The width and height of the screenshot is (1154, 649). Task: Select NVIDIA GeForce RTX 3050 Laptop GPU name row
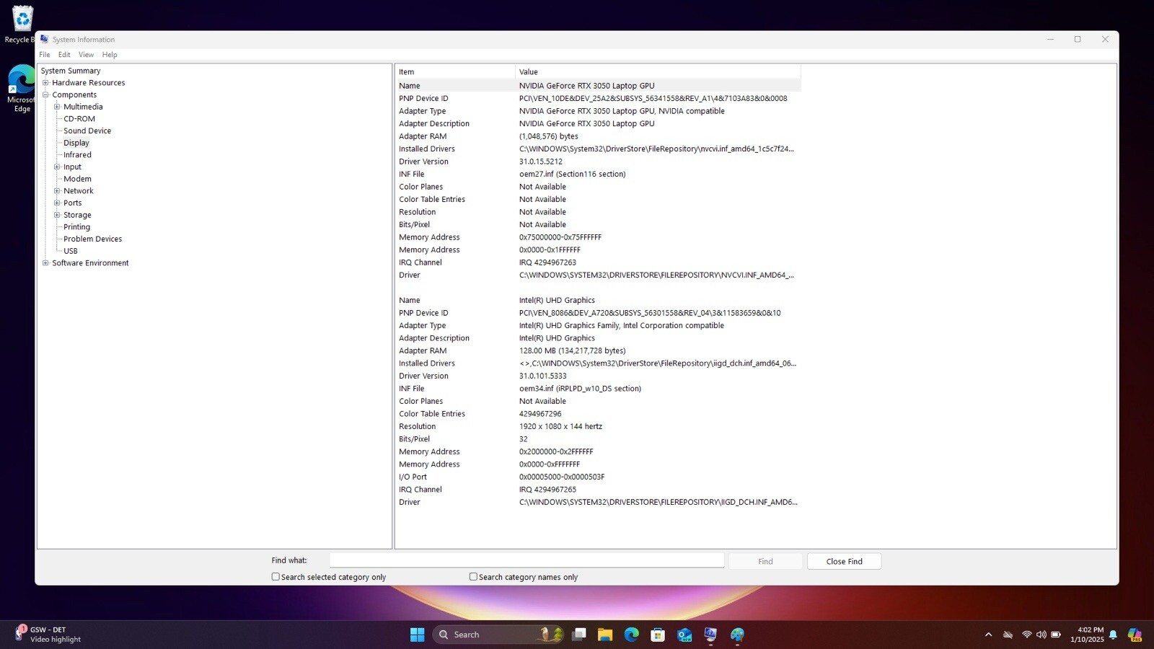pyautogui.click(x=598, y=86)
